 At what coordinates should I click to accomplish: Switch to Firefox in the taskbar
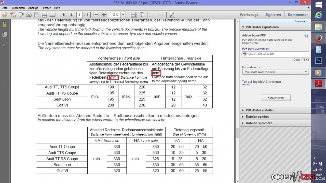(x=318, y=38)
